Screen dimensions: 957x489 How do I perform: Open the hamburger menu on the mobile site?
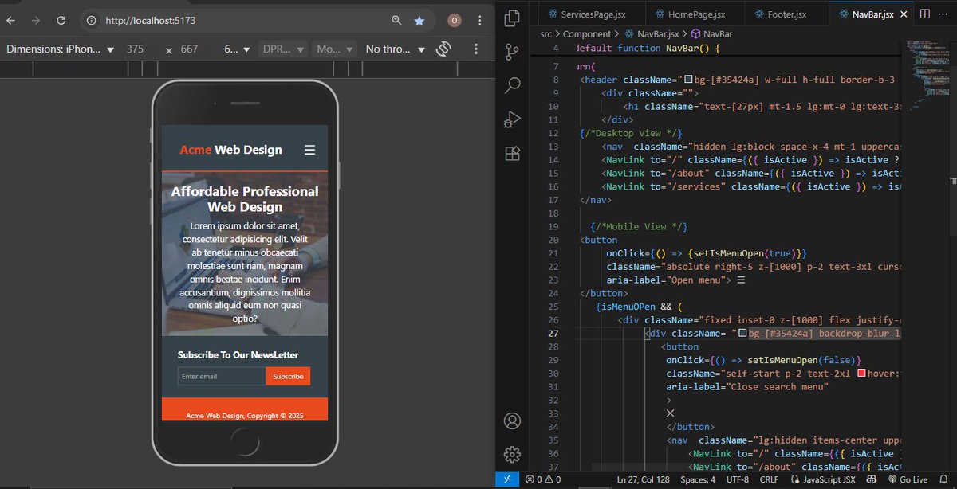(310, 150)
